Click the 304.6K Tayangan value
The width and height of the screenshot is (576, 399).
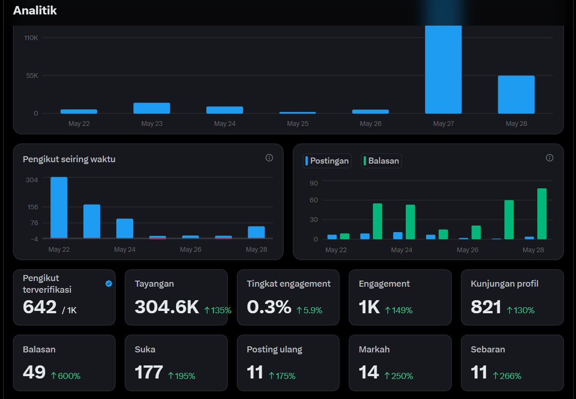[167, 307]
